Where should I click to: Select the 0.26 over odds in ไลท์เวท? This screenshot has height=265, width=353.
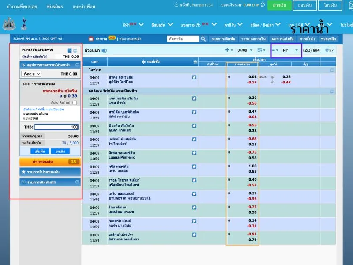click(x=286, y=76)
